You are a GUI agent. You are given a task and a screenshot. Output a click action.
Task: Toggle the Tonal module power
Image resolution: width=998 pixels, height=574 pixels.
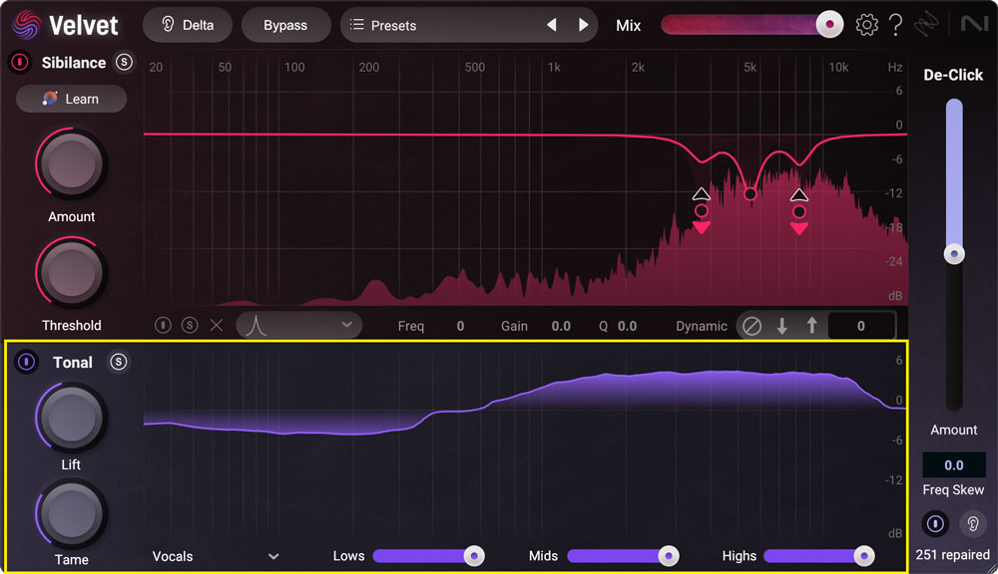point(26,362)
